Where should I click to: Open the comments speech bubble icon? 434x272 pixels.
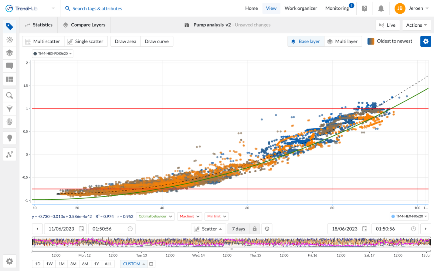(9, 66)
